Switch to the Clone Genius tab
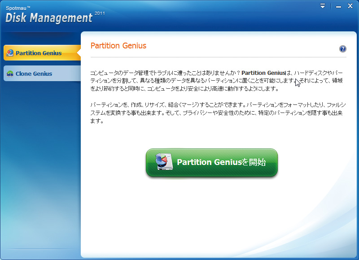Image resolution: width=359 pixels, height=260 pixels. click(x=42, y=74)
